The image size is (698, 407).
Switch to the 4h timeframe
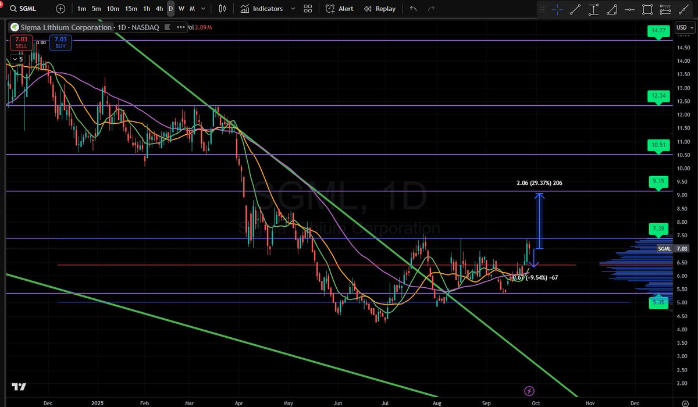point(159,9)
